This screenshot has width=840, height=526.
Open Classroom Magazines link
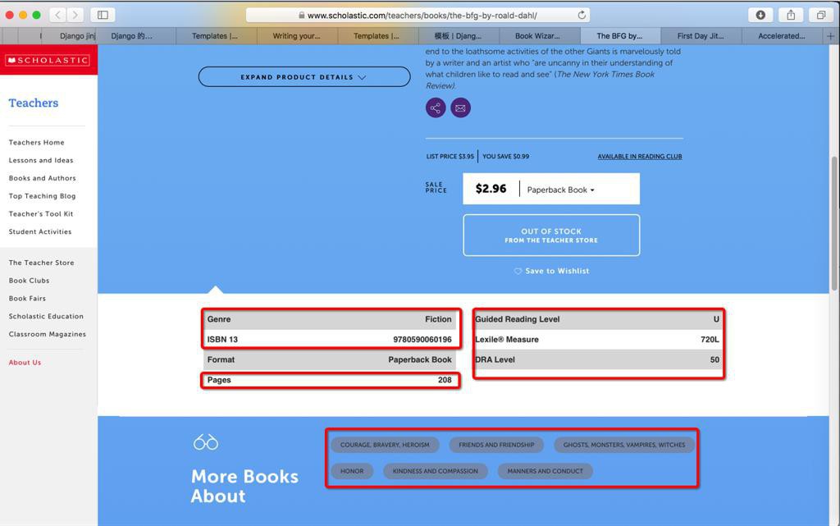(47, 334)
